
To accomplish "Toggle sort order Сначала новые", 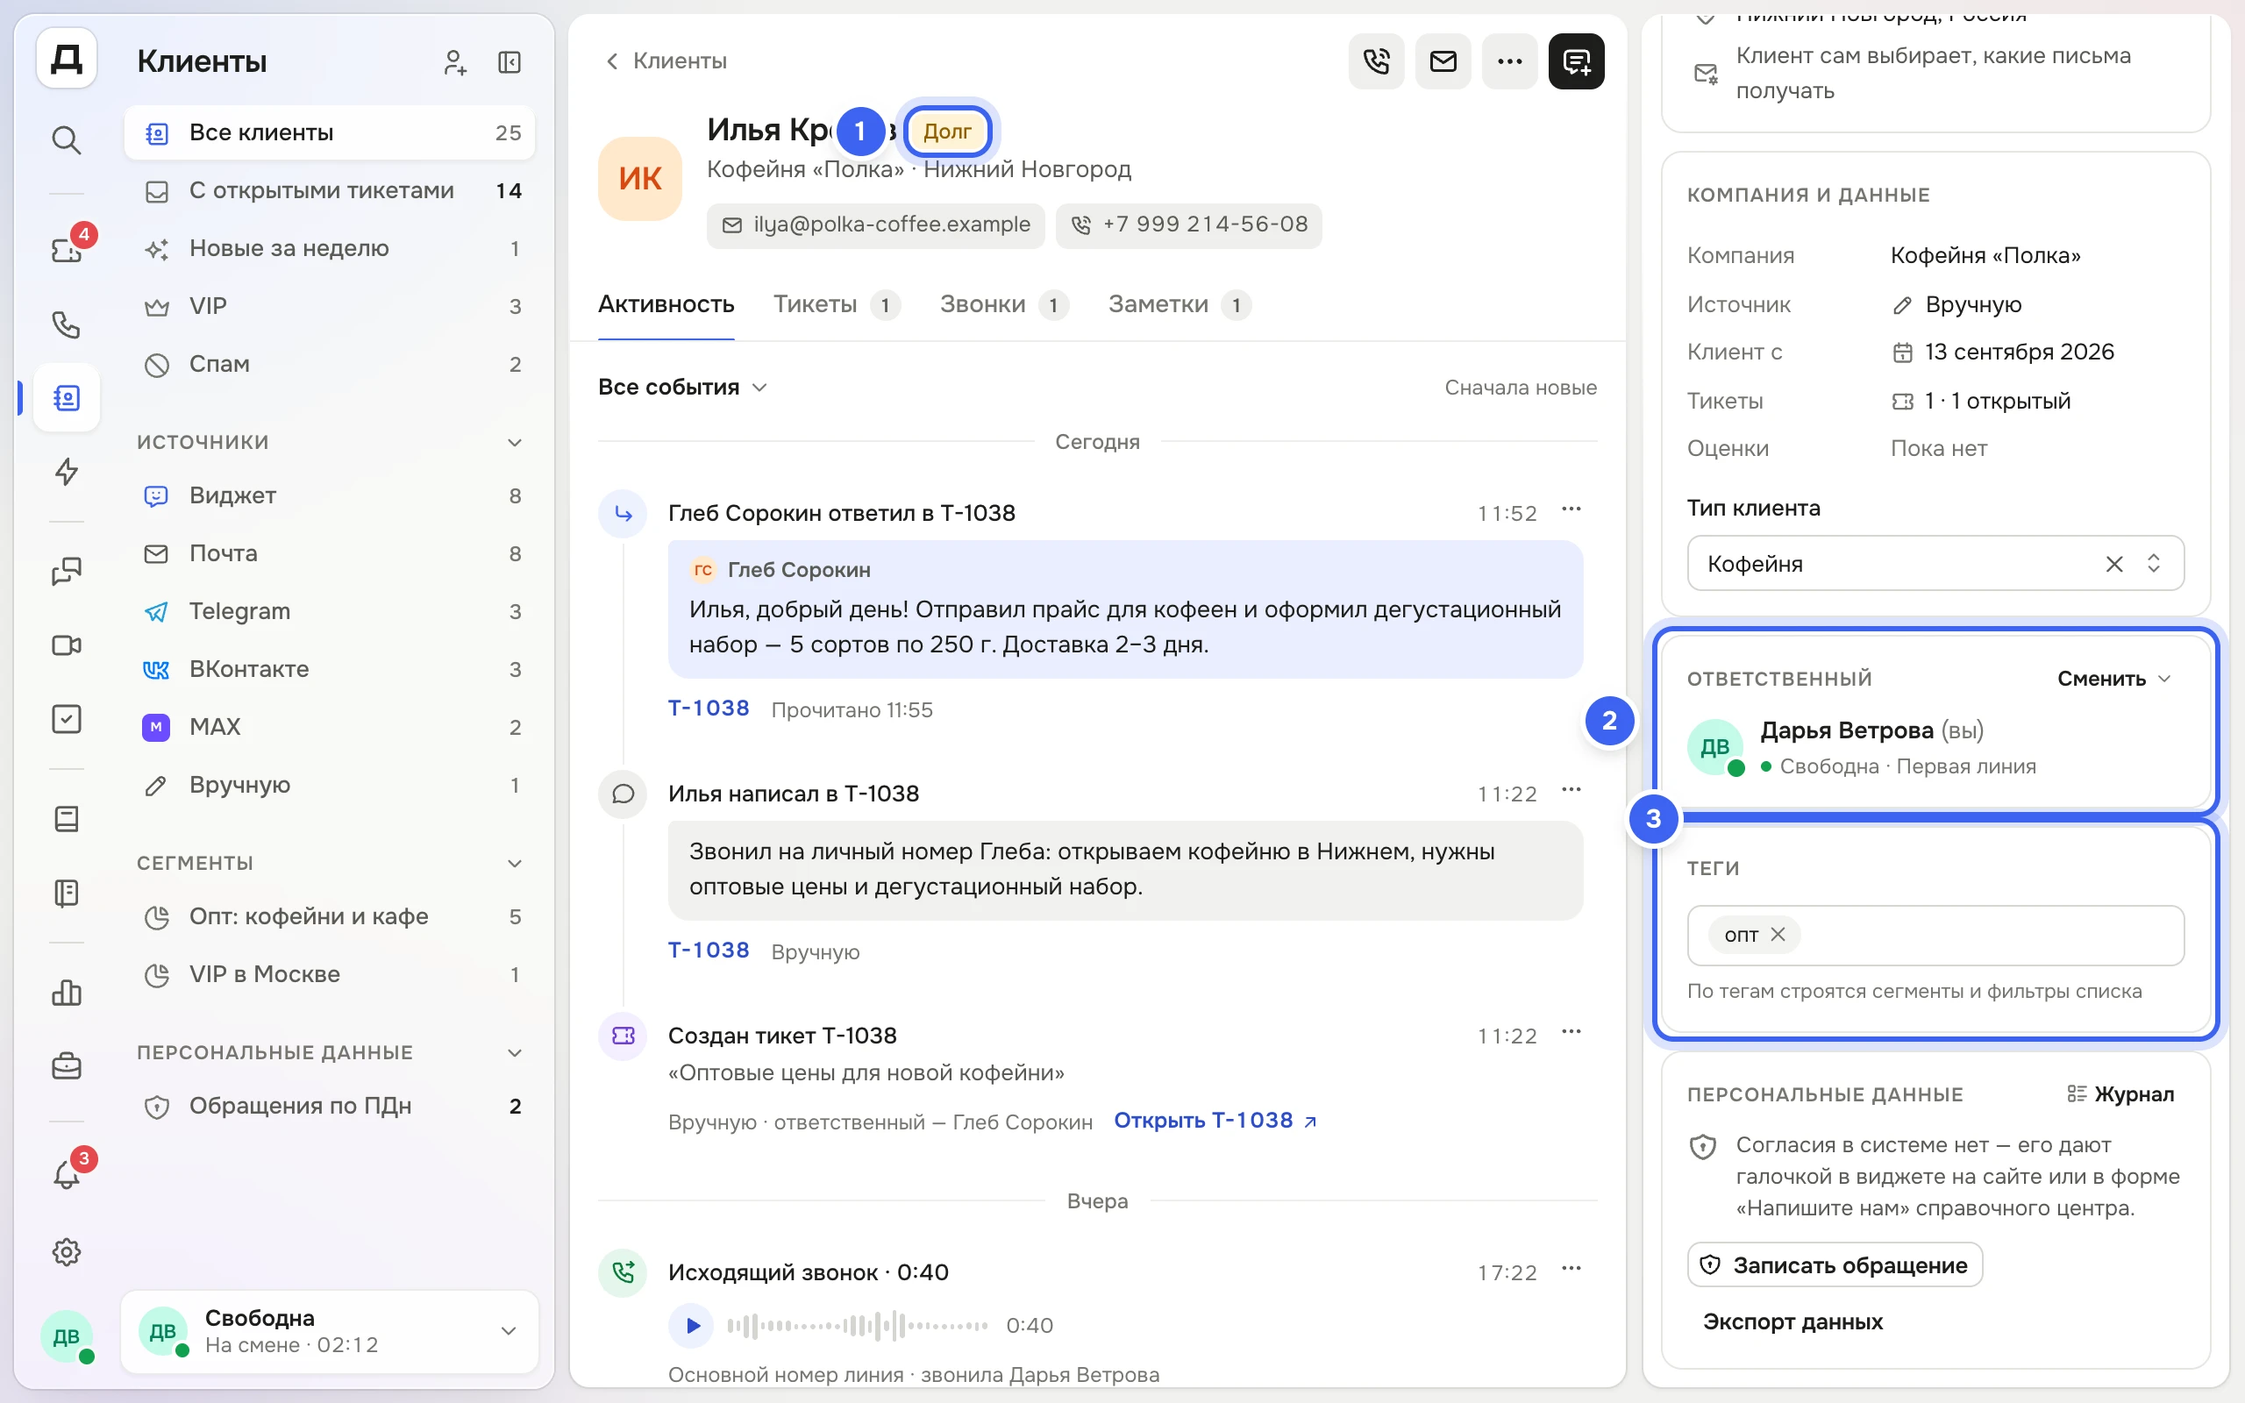I will click(x=1520, y=388).
